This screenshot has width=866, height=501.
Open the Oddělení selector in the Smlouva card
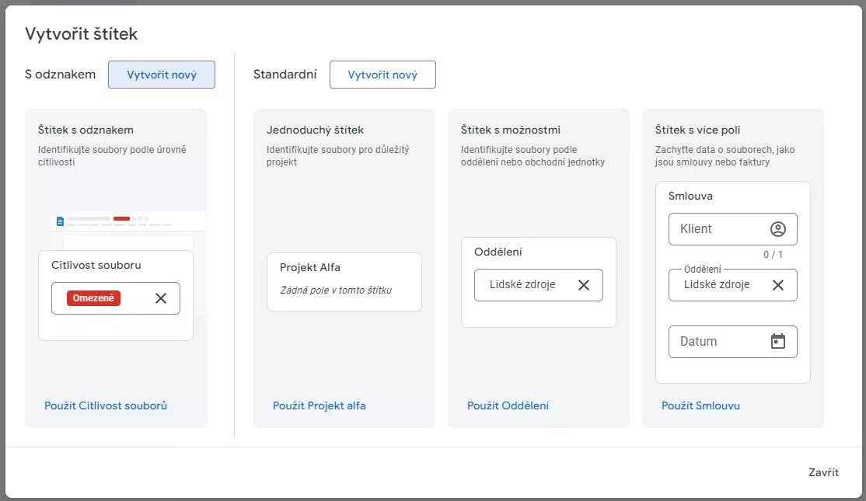coord(733,285)
